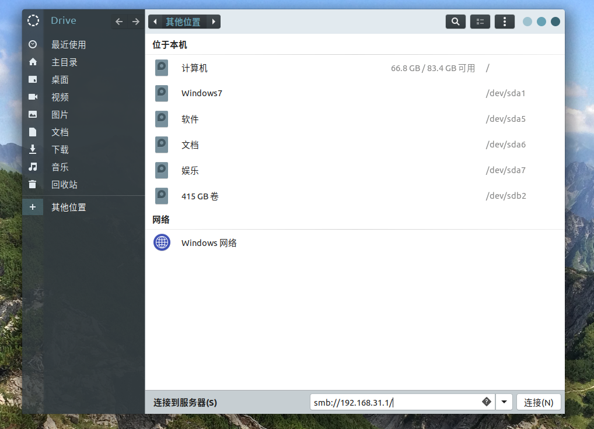Screen dimensions: 594x429
Task: Click the drive icon next to 计算机
Action: (x=162, y=68)
